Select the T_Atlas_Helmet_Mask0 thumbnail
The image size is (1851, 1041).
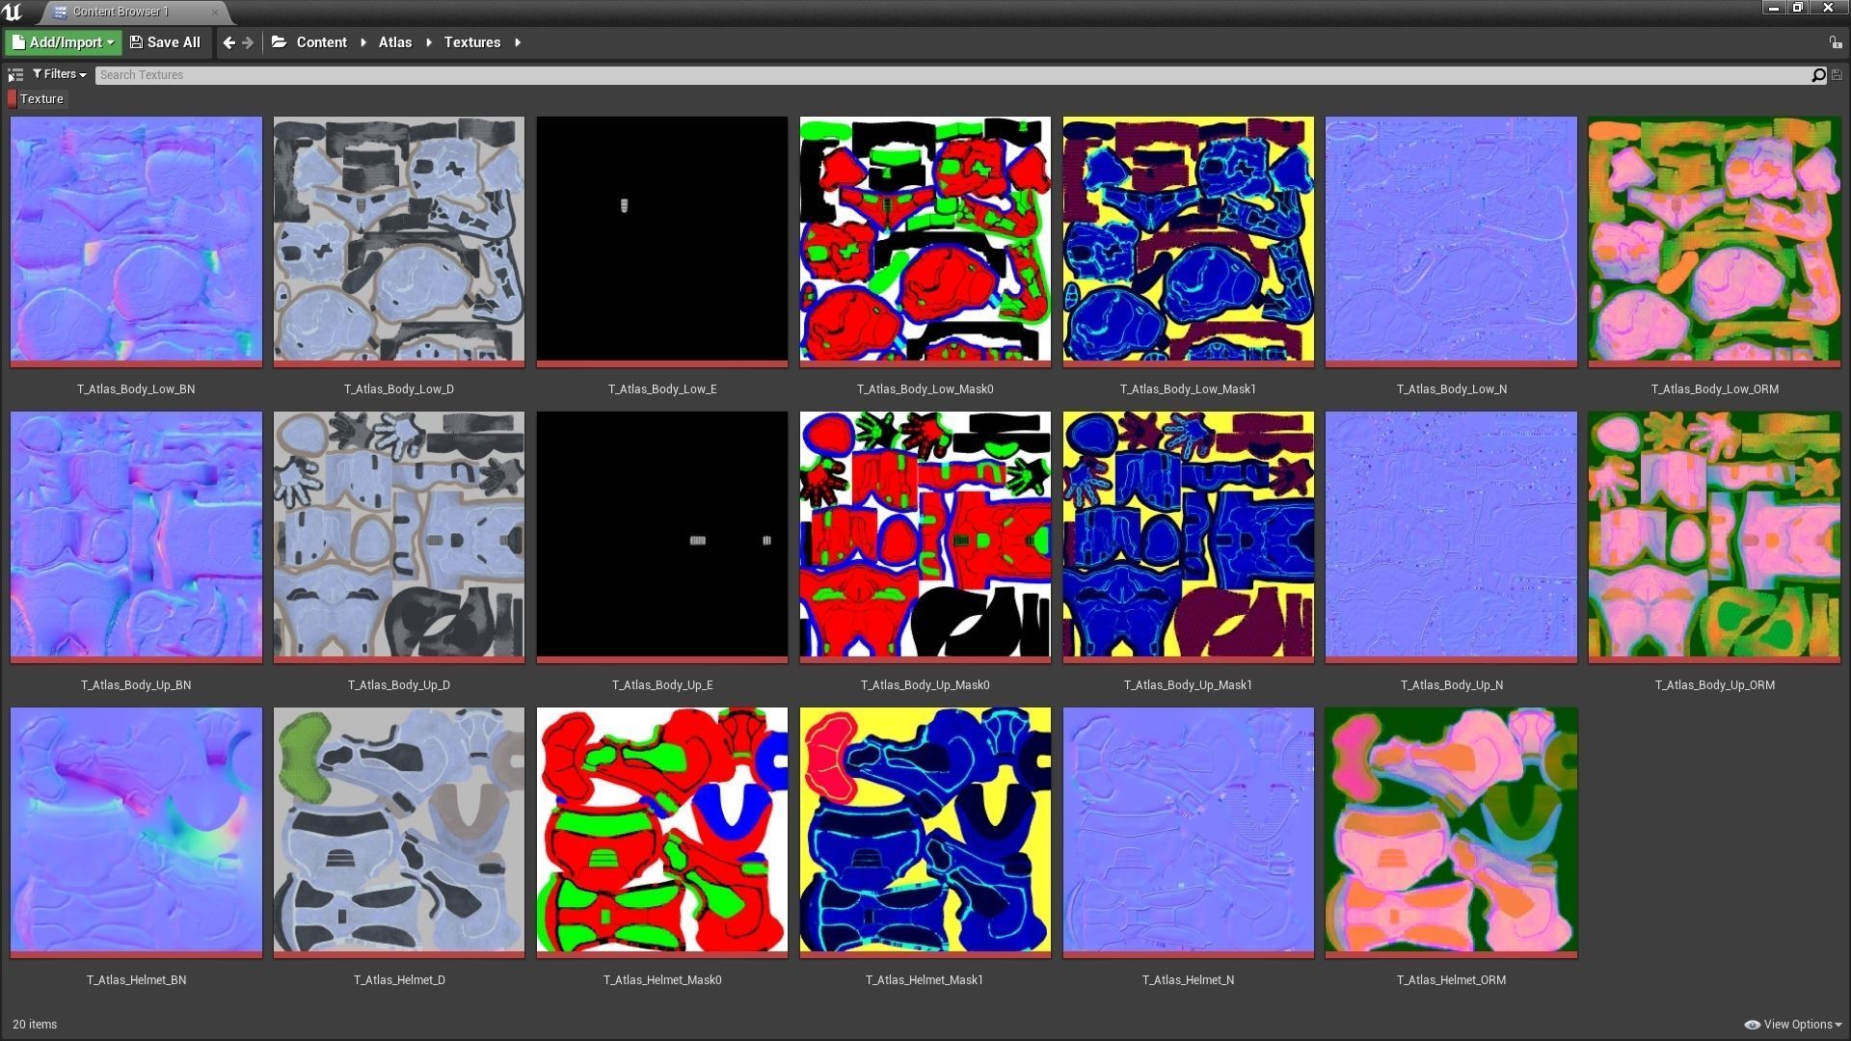click(662, 831)
